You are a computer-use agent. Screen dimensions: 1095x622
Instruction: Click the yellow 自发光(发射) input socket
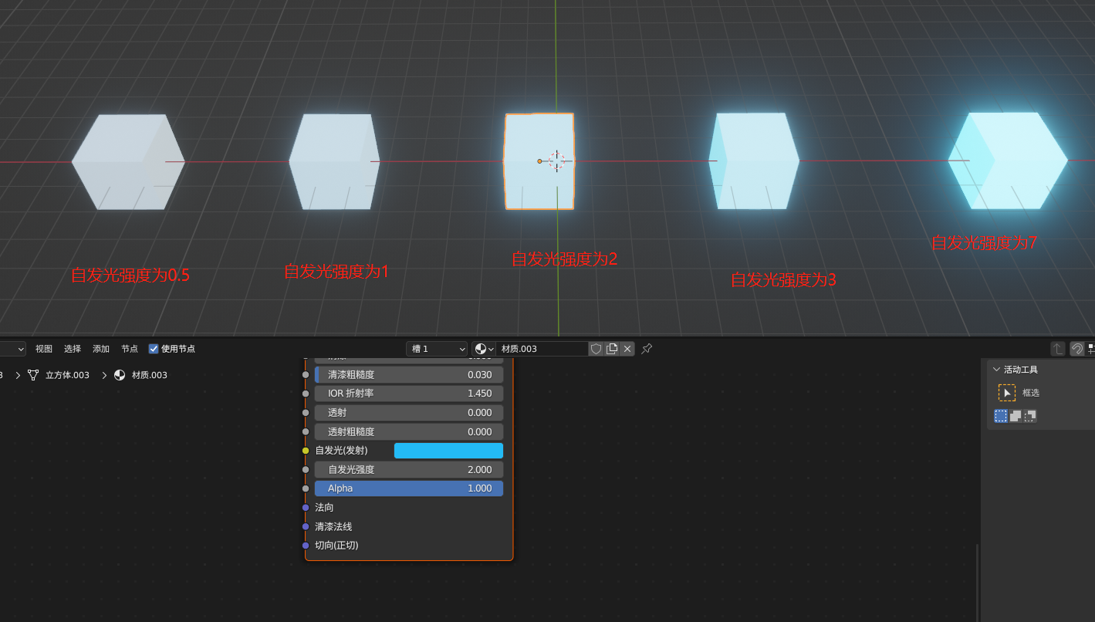(x=306, y=451)
